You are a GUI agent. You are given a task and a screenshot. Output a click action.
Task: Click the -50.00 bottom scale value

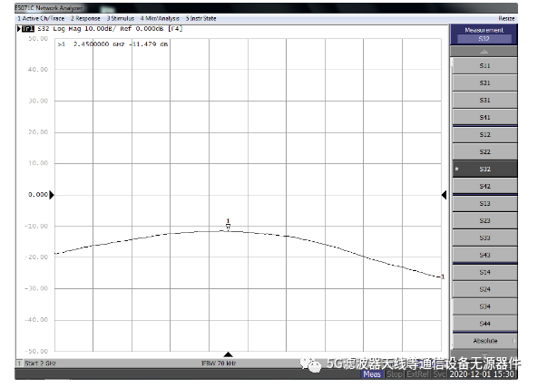click(x=36, y=352)
